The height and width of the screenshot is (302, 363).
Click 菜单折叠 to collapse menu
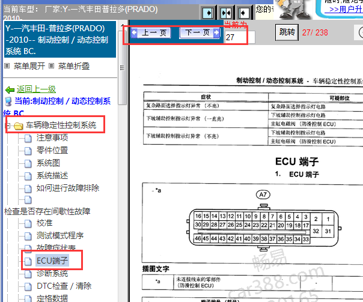click(x=73, y=66)
